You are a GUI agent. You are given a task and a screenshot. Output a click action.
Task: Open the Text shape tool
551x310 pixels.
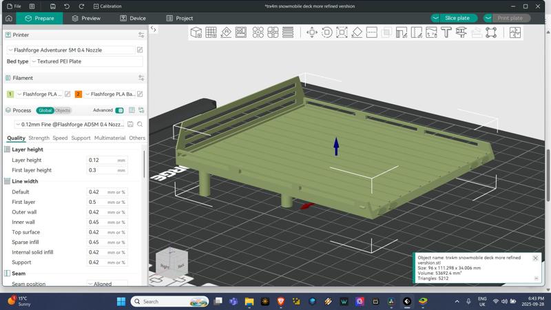(x=446, y=32)
